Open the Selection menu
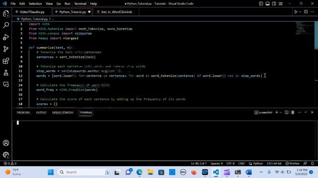This screenshot has height=178, width=318. tap(35, 3)
